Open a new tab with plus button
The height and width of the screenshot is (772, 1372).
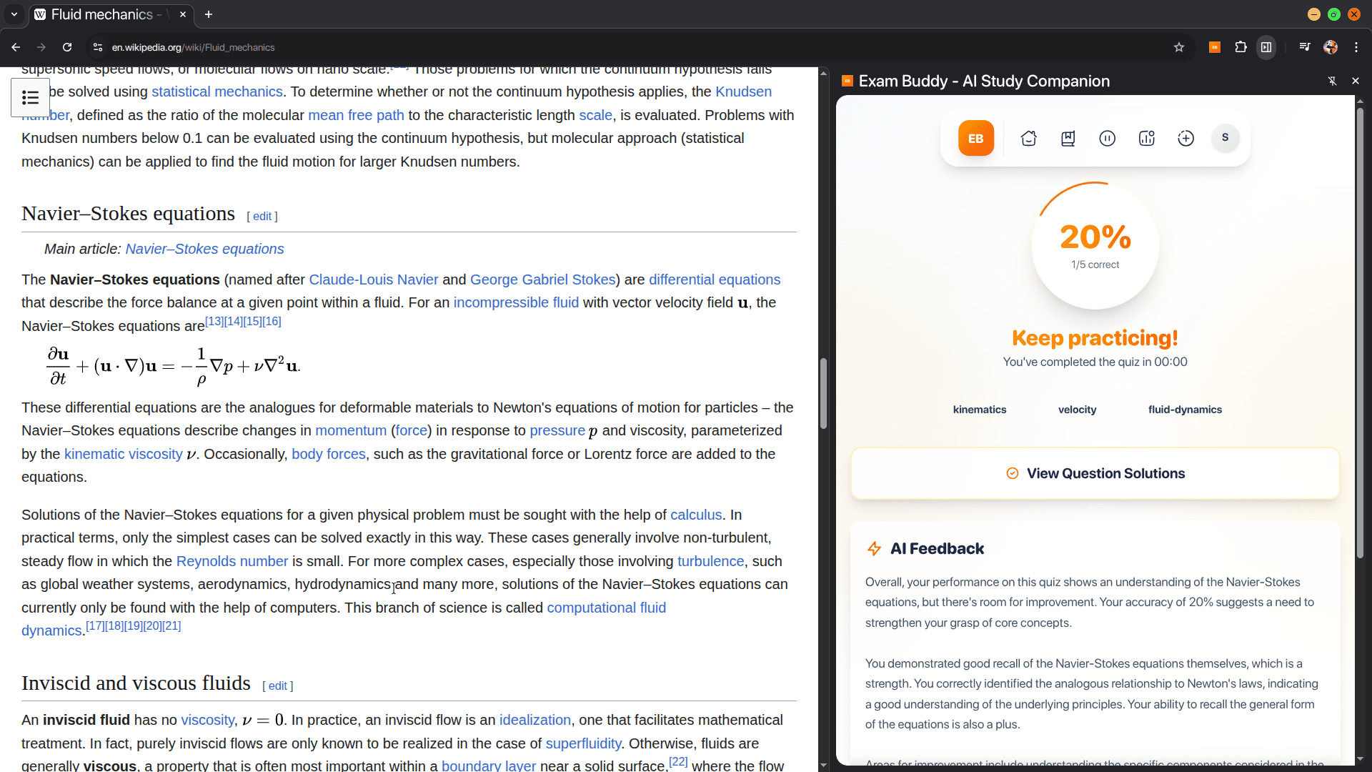(209, 14)
